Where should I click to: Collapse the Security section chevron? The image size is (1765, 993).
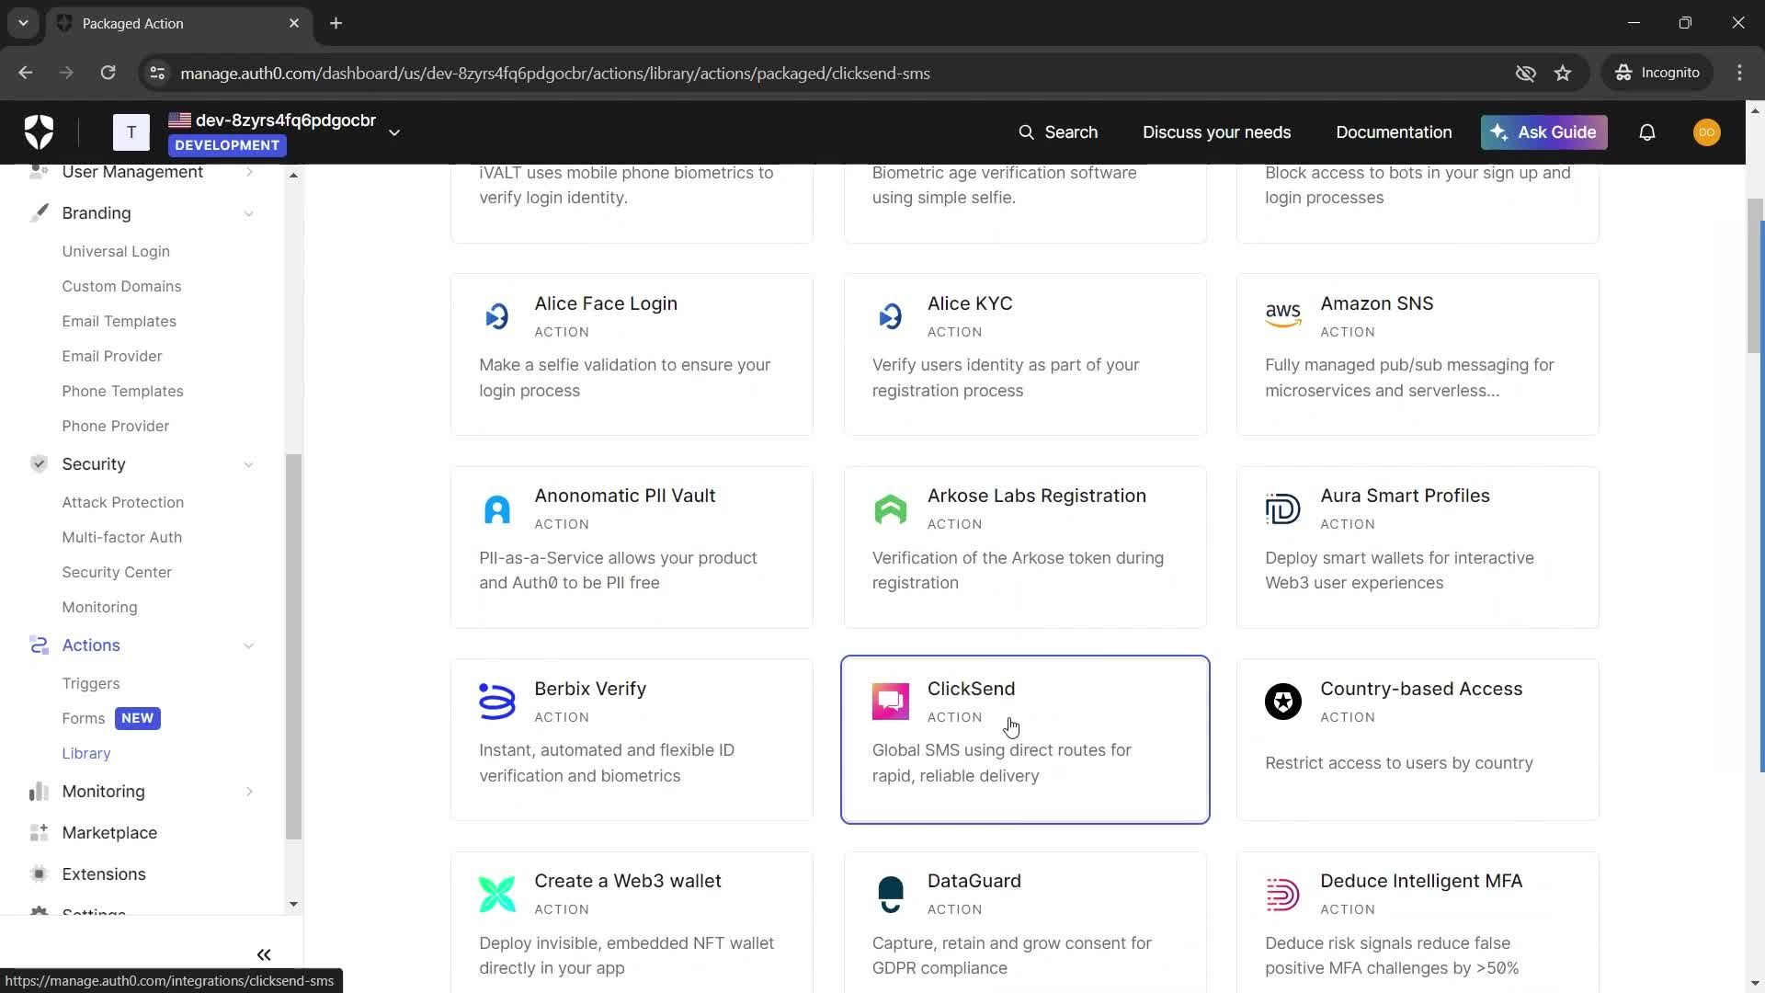point(249,464)
